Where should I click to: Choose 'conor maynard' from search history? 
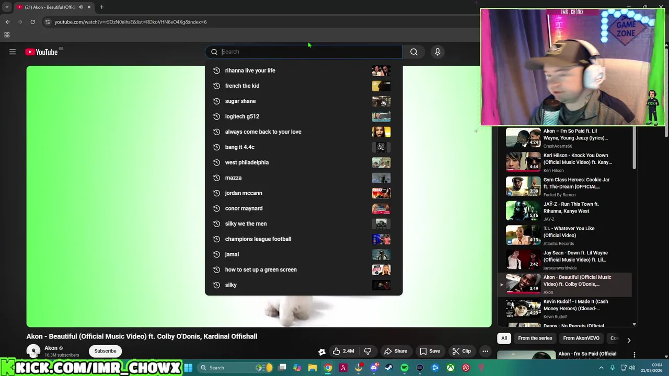(x=304, y=208)
